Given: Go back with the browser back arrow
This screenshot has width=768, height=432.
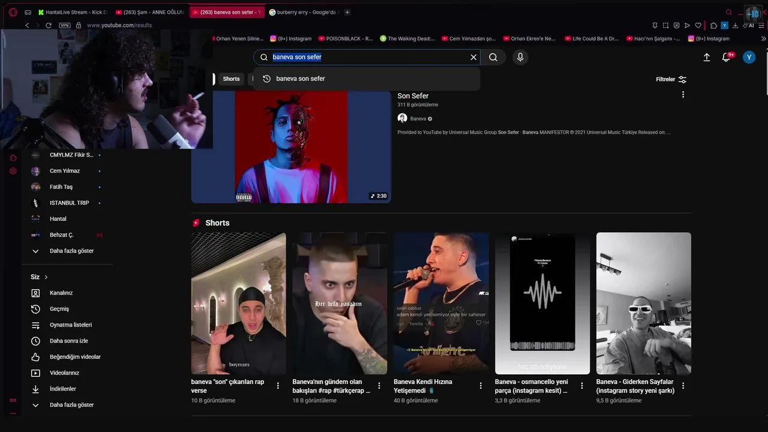Looking at the screenshot, I should pyautogui.click(x=27, y=25).
